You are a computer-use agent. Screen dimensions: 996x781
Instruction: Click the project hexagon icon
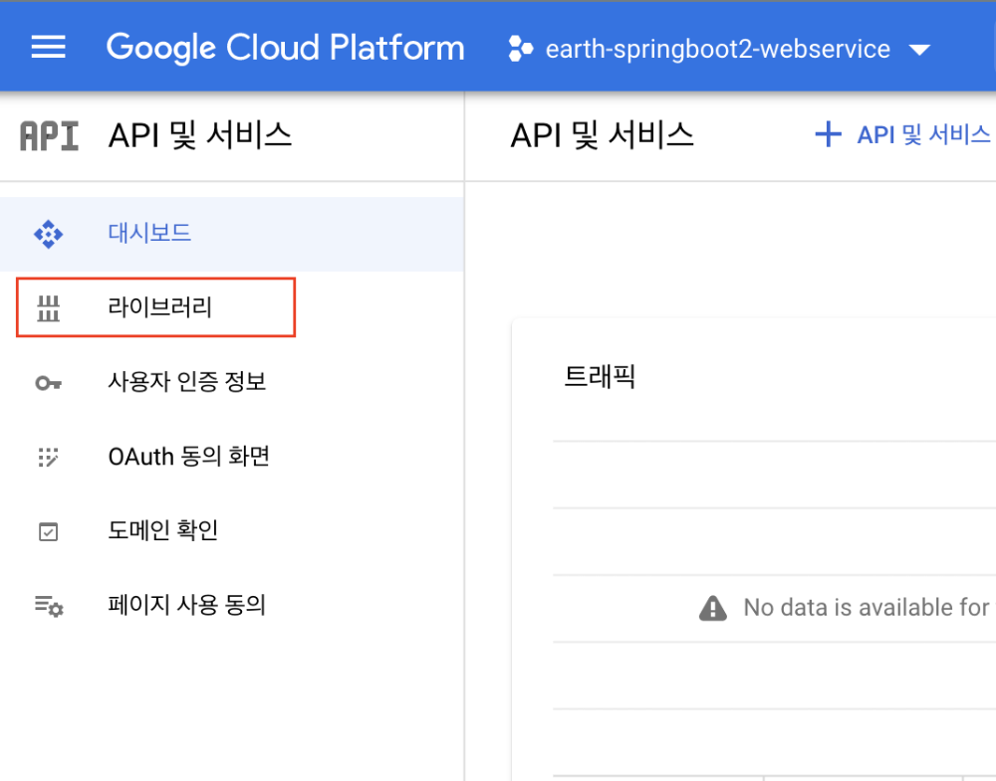pyautogui.click(x=520, y=49)
